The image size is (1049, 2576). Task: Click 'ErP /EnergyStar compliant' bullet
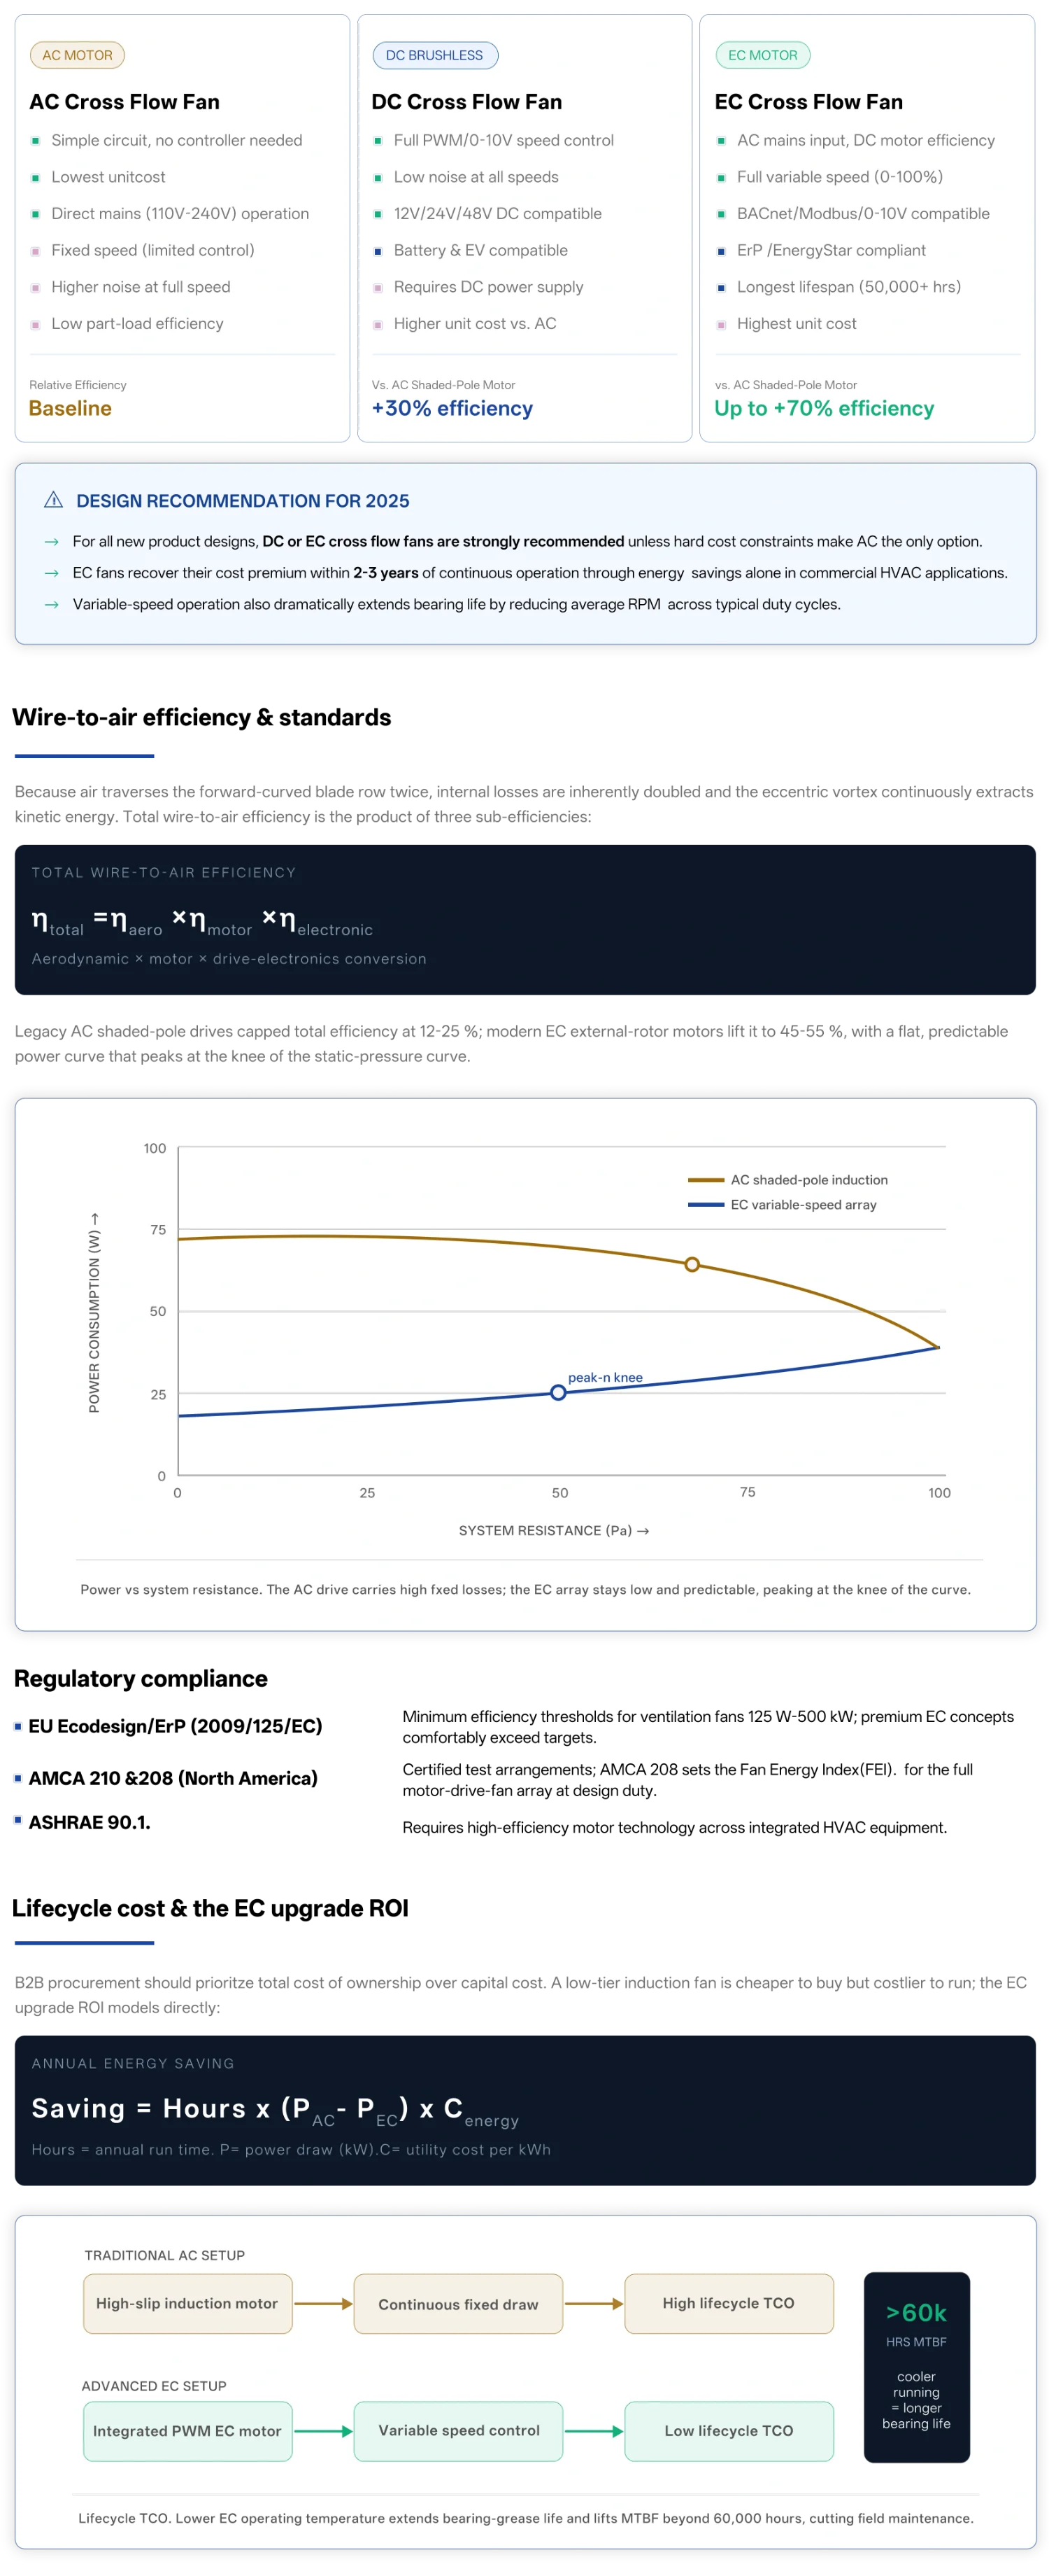tap(832, 250)
